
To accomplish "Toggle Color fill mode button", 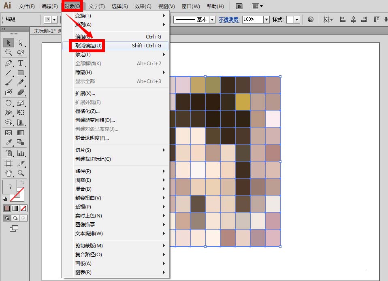I will pyautogui.click(x=7, y=208).
